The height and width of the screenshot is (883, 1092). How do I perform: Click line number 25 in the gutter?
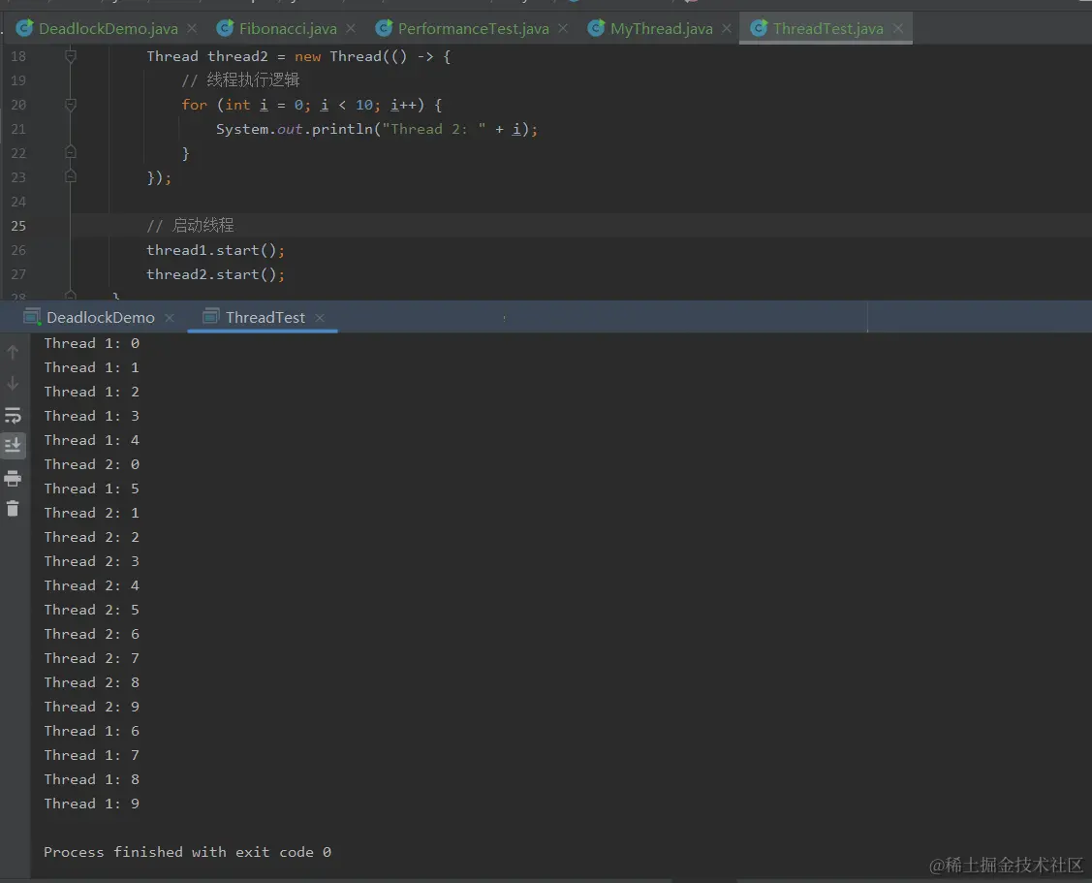18,226
